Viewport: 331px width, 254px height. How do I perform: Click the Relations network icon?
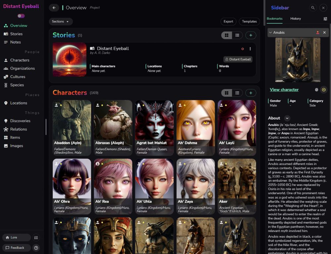point(6,129)
